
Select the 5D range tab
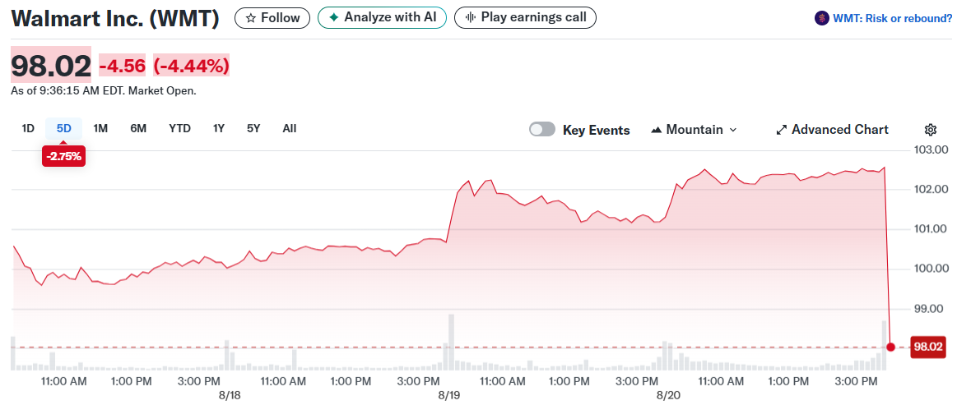coord(64,128)
